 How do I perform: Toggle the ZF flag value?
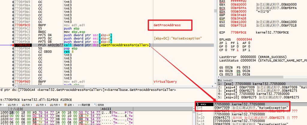pyautogui.click(x=226, y=43)
